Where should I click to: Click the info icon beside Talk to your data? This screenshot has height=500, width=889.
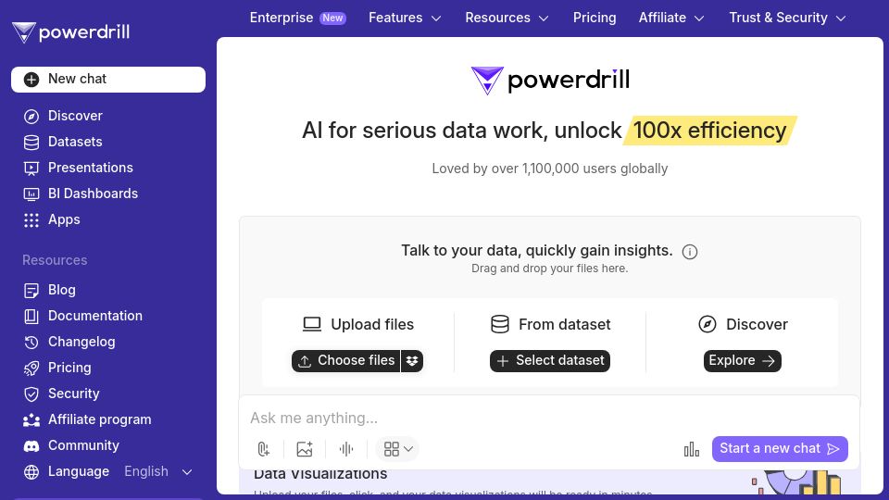(x=689, y=252)
